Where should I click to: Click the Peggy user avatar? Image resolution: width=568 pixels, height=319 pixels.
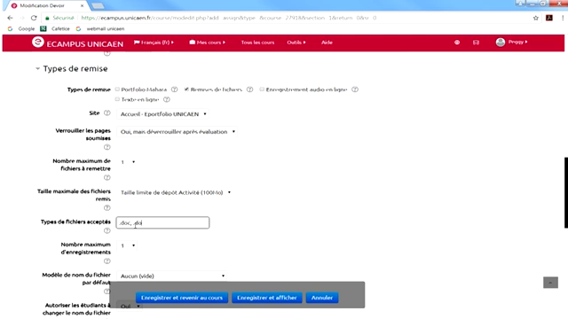point(501,43)
